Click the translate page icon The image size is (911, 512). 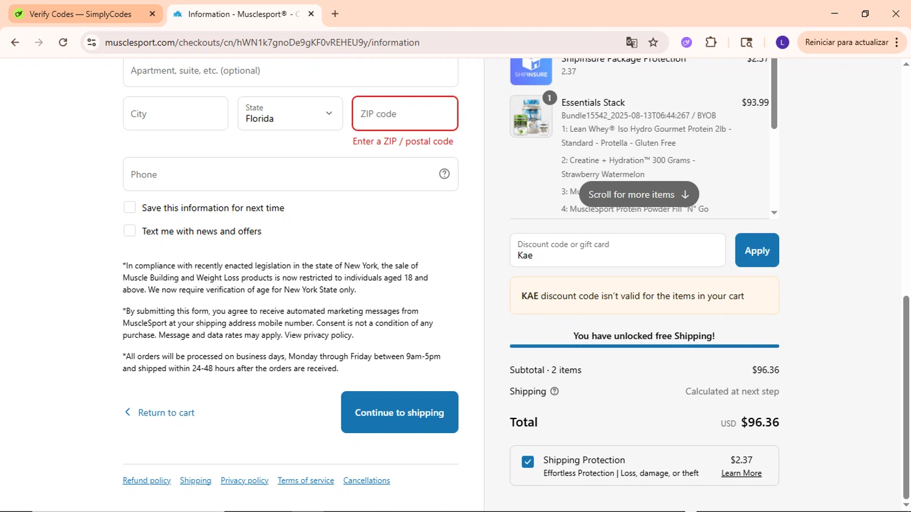[632, 43]
